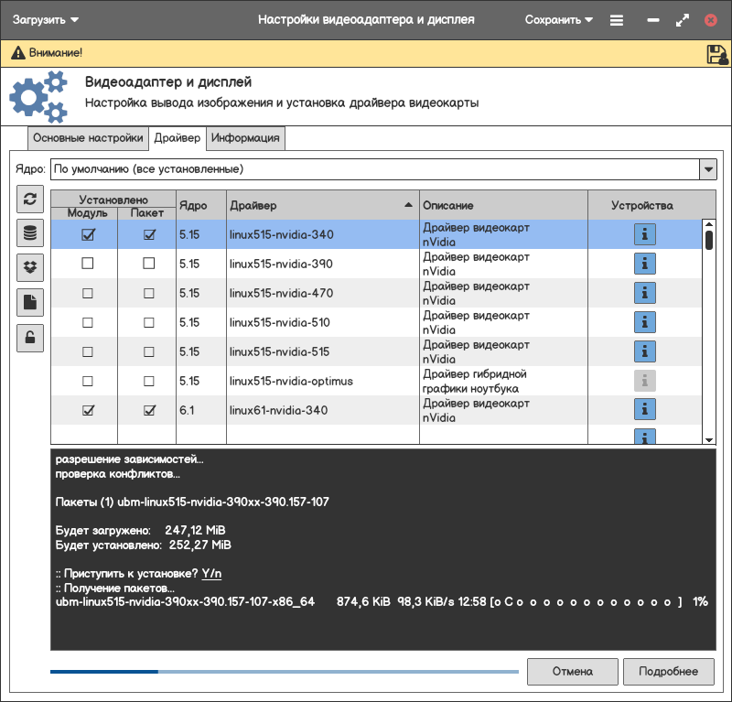The image size is (732, 702).
Task: Show device info for linux61-nvidia-340
Action: click(x=646, y=410)
